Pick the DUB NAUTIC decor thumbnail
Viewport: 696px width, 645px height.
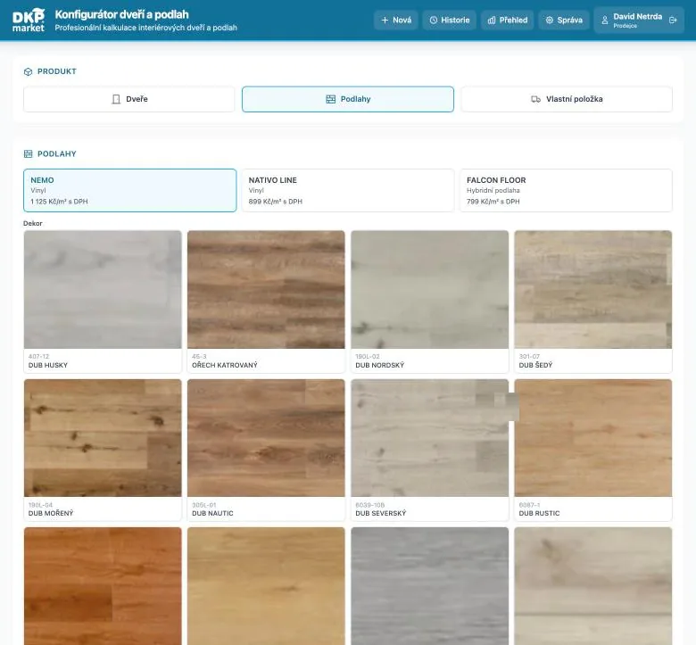coord(266,450)
